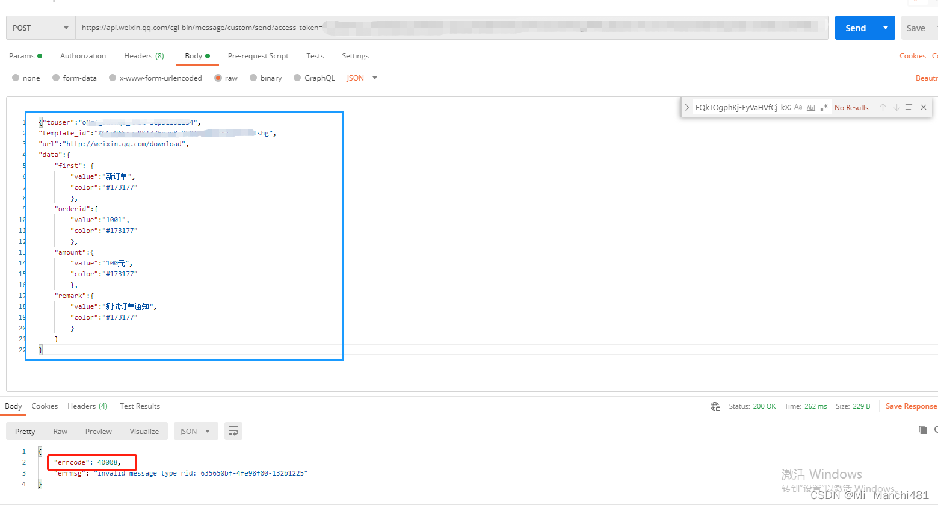The height and width of the screenshot is (505, 938).
Task: Click the "touser" line in body editor
Action: (119, 122)
